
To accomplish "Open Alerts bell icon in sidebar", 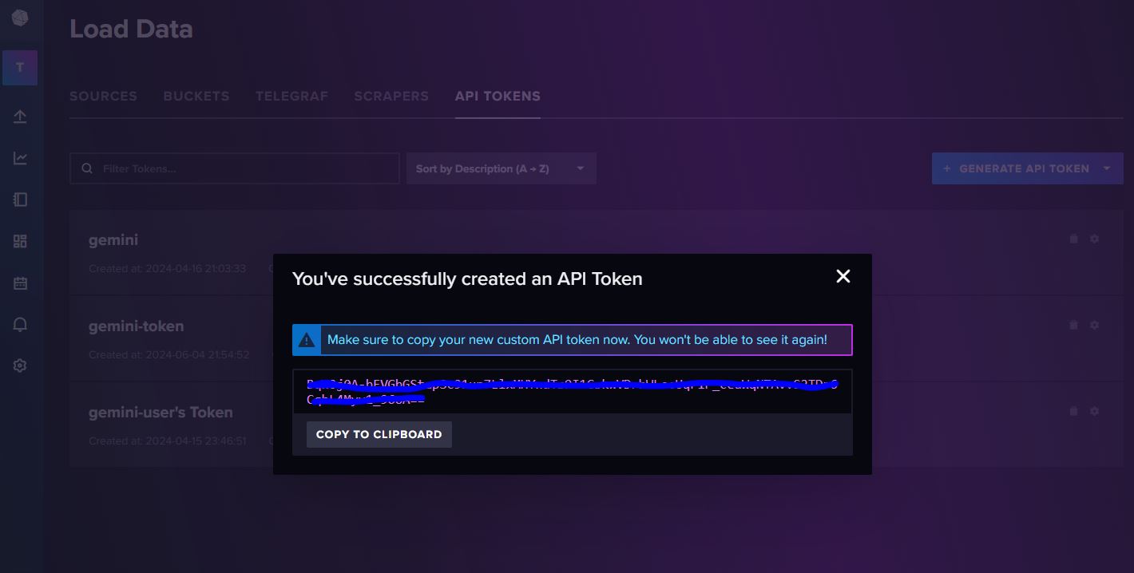I will 20,324.
